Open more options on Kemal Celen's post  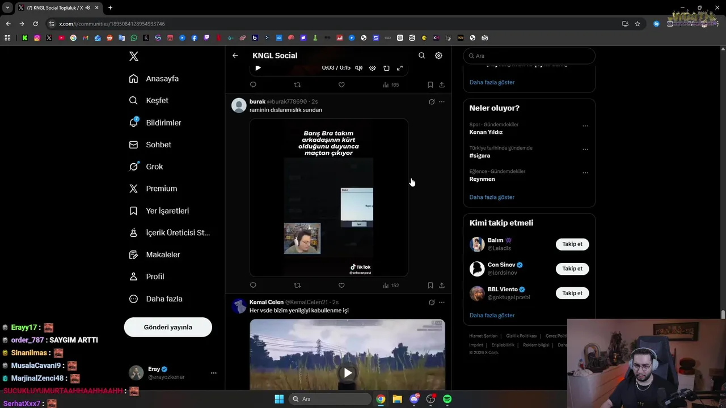coord(442,303)
